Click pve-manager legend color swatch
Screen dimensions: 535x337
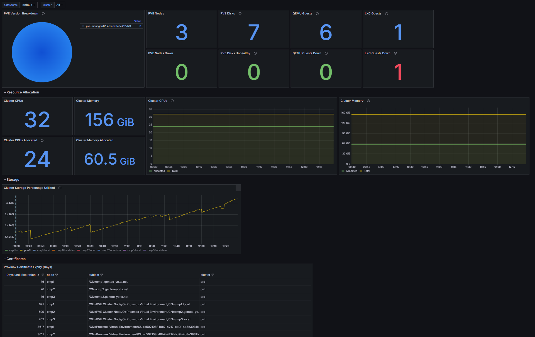click(83, 26)
